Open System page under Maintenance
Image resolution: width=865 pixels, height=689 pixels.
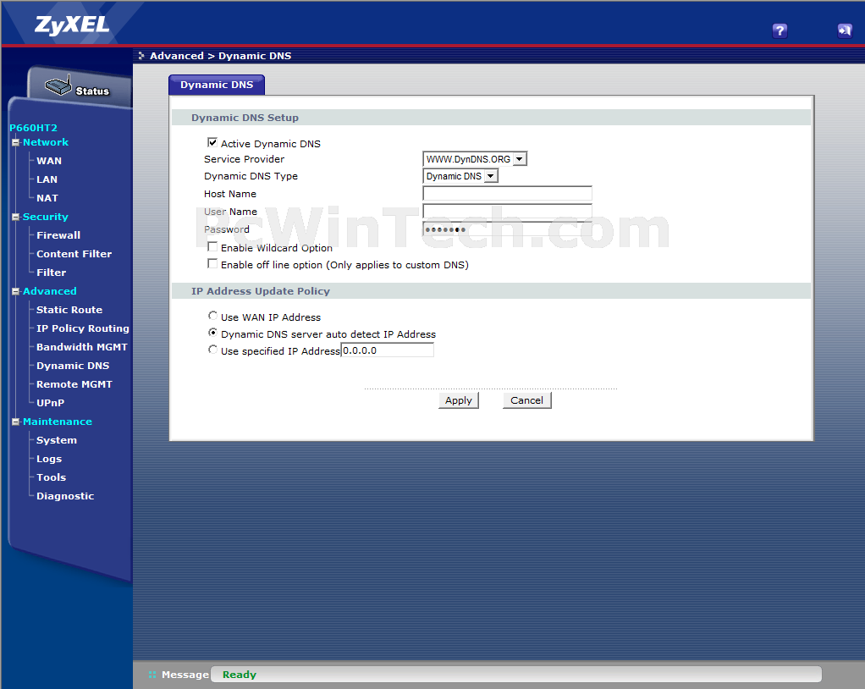click(x=57, y=440)
